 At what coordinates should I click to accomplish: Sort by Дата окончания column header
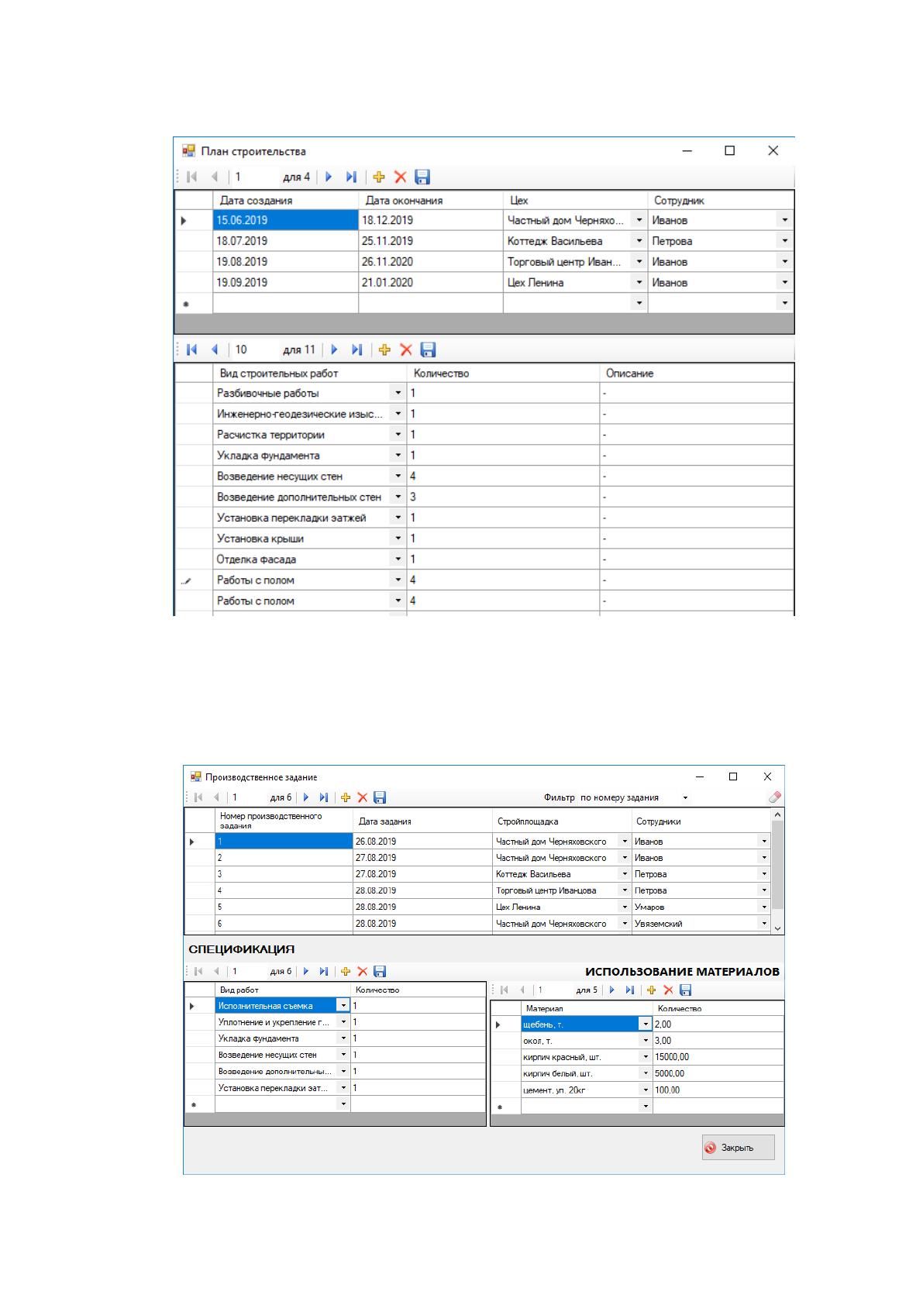(430, 201)
